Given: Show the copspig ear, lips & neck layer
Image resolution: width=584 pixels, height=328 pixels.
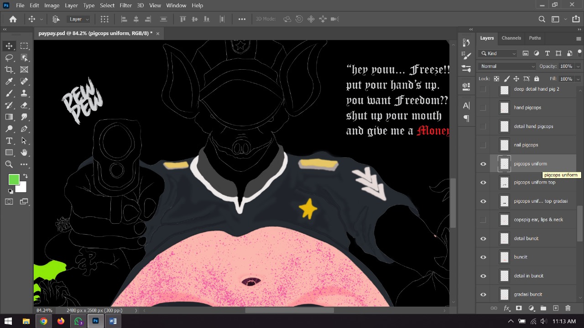Looking at the screenshot, I should click(483, 220).
